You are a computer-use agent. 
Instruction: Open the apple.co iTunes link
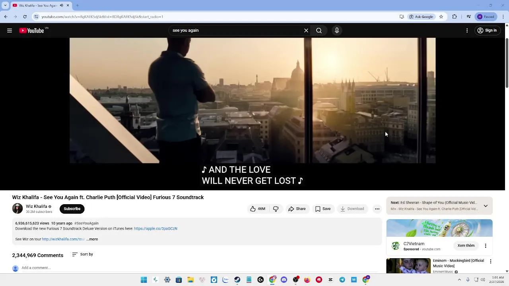pos(155,229)
